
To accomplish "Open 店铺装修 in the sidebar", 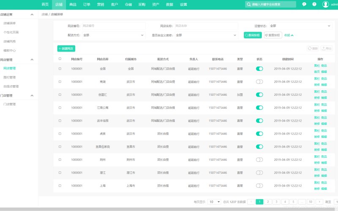I will 9,23.
